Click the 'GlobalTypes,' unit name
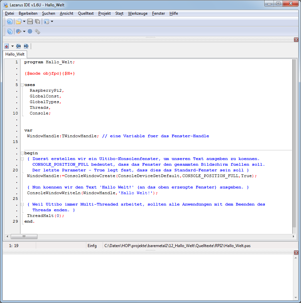The image size is (301, 303). coord(45,102)
